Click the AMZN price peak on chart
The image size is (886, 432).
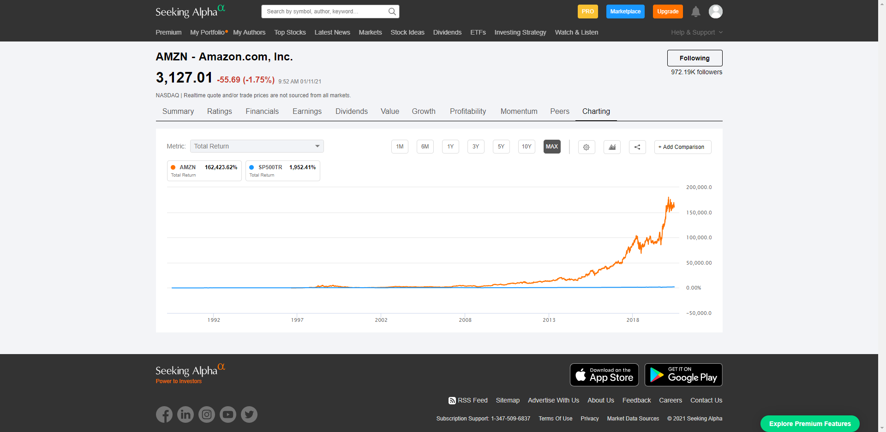[669, 199]
